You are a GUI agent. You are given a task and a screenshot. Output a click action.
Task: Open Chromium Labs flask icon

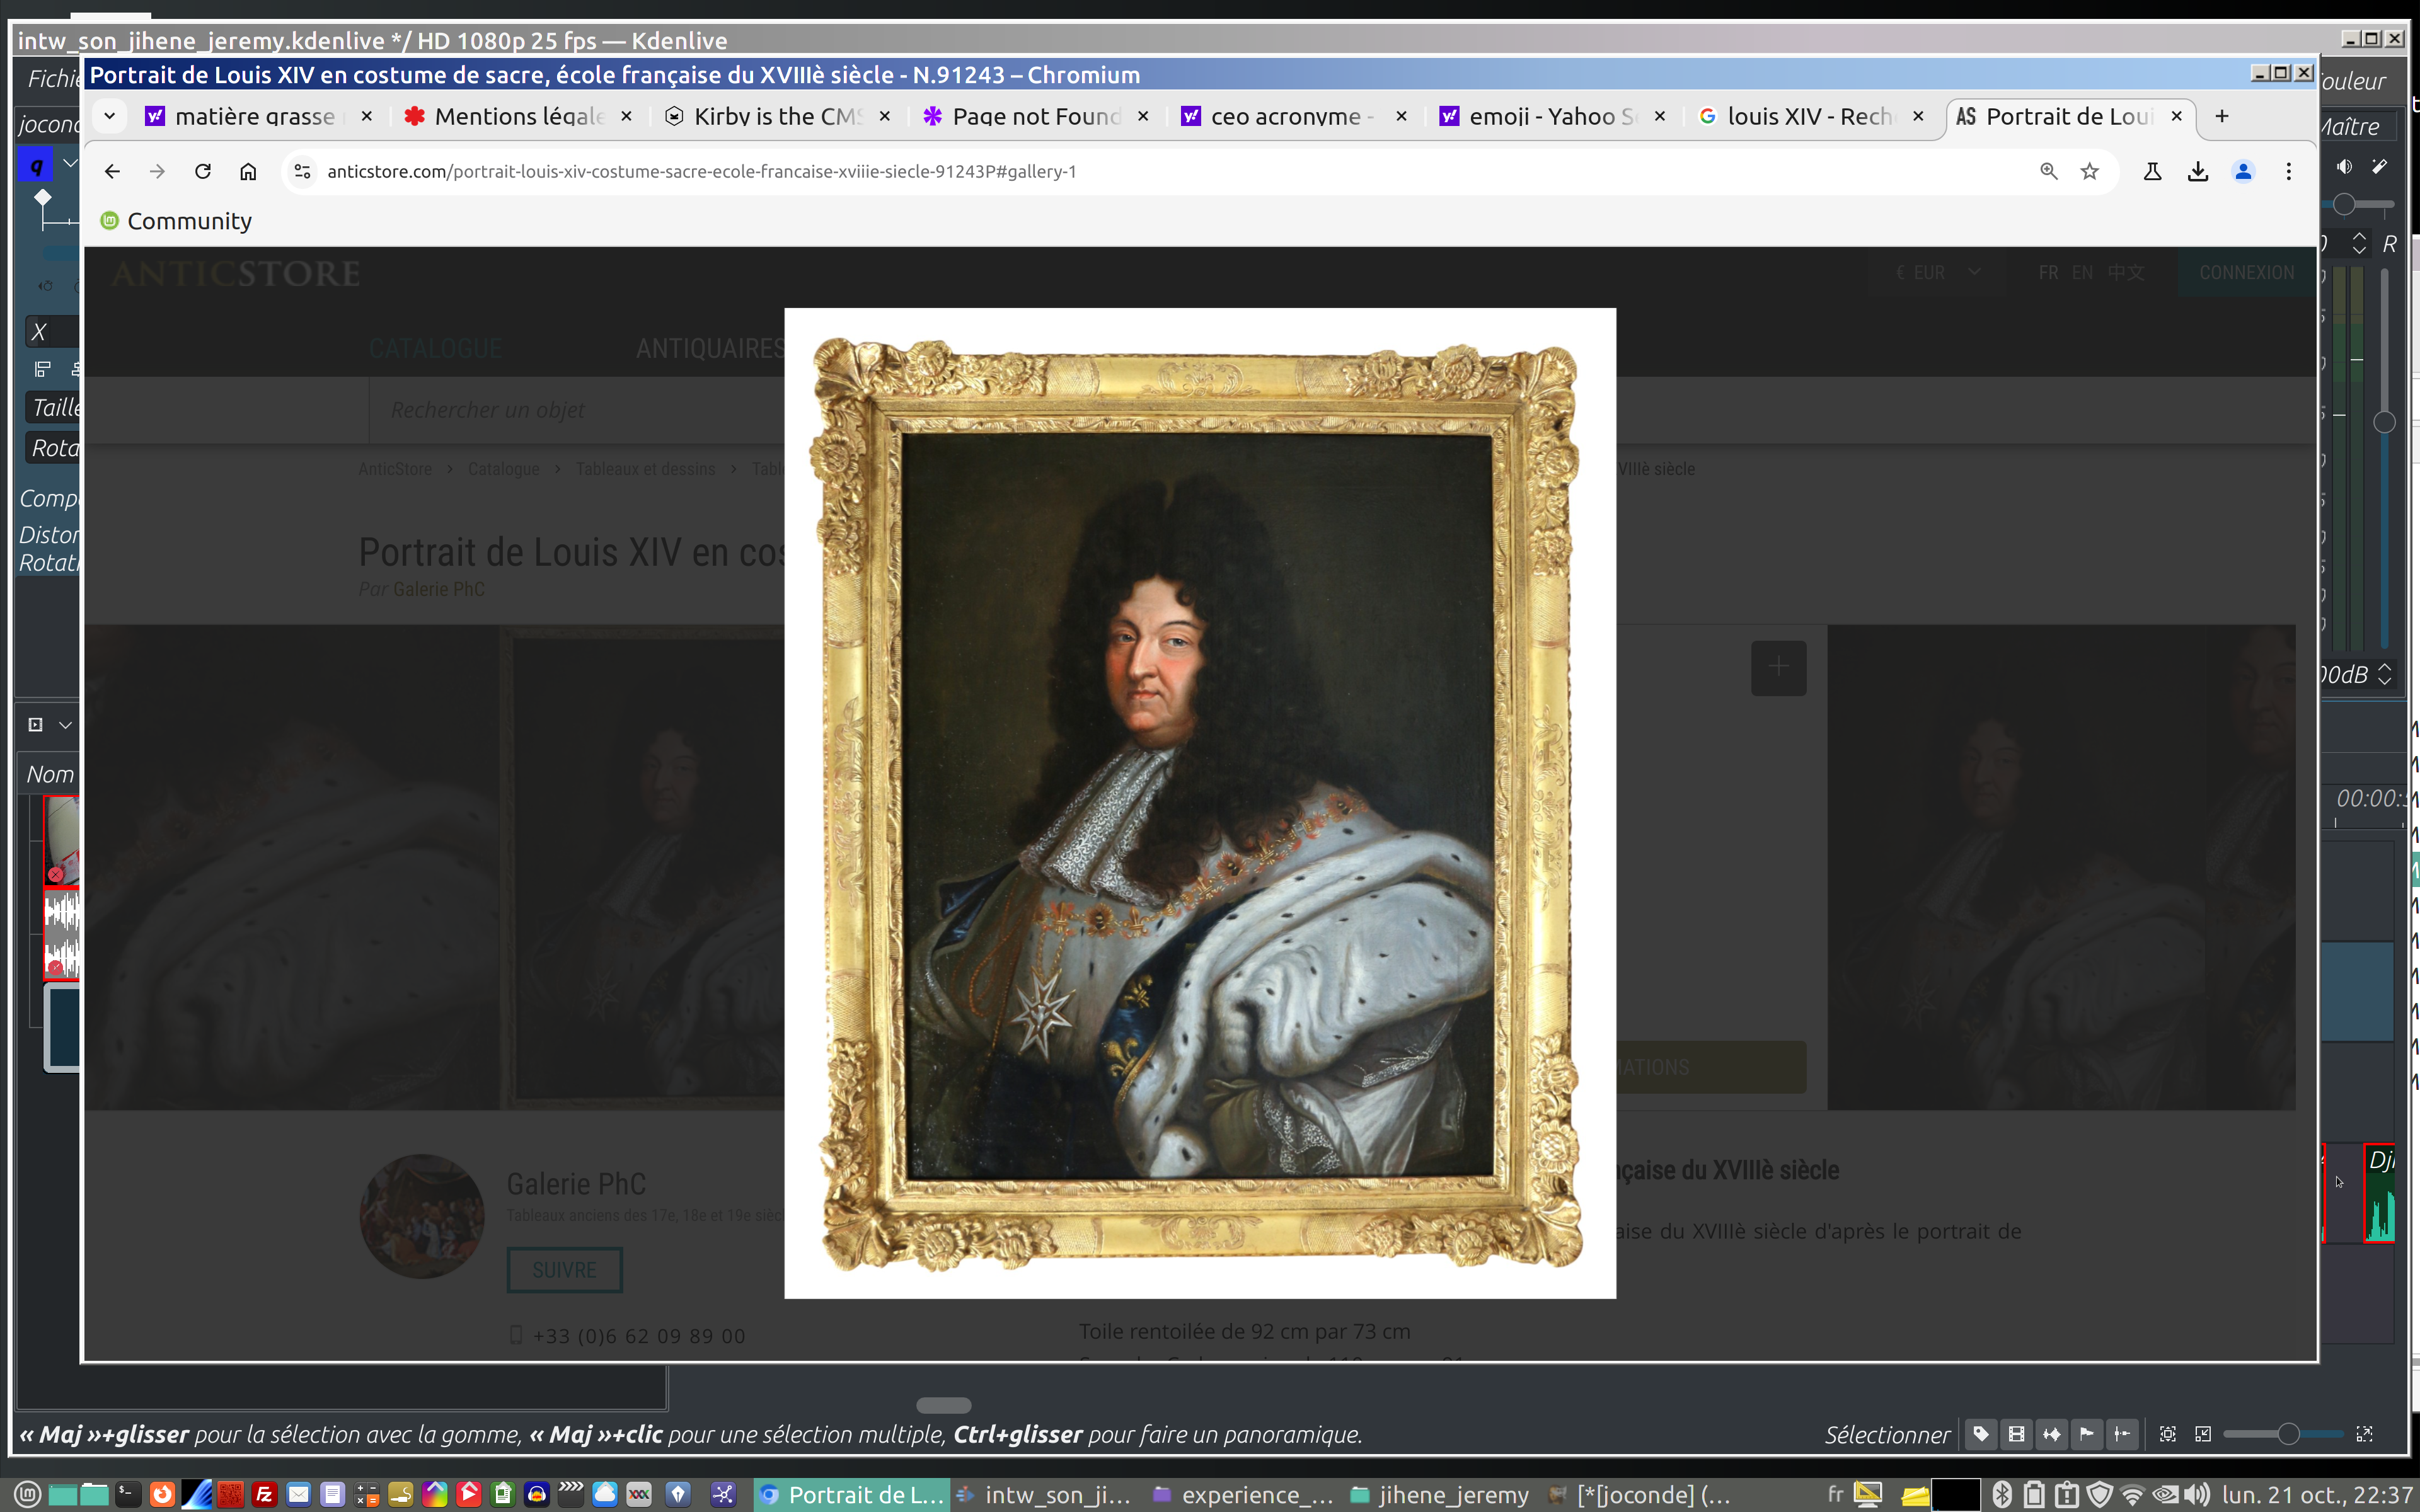click(2152, 171)
